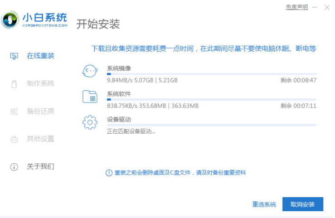Click the 系统软件 download progress bar

click(x=211, y=99)
